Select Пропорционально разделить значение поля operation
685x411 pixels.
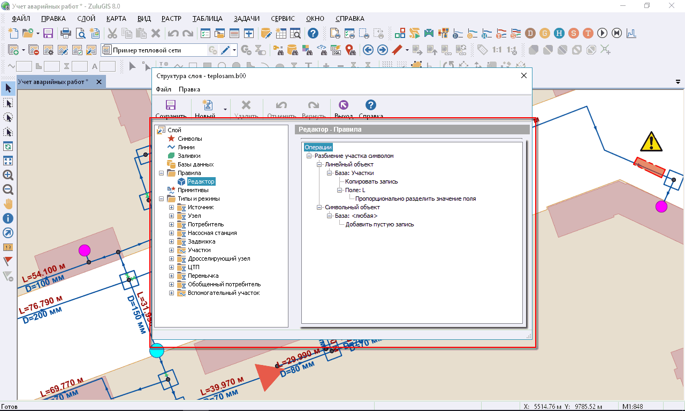[415, 199]
